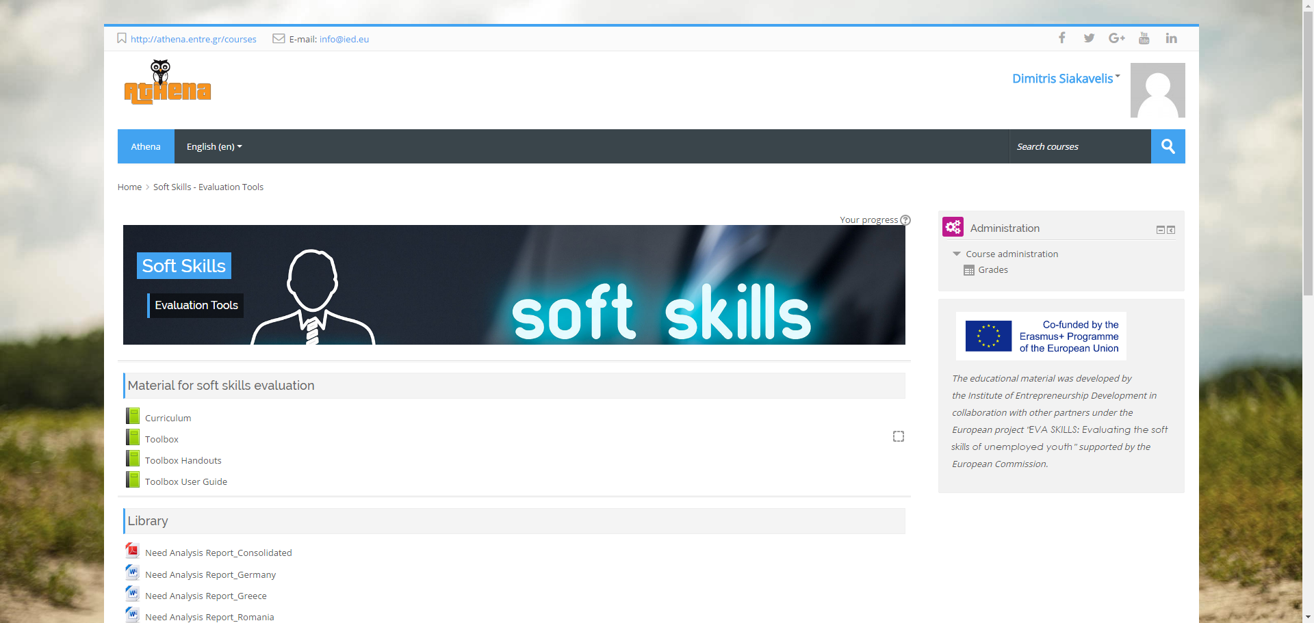The image size is (1314, 623).
Task: Open the Curriculum resource link
Action: coord(168,418)
